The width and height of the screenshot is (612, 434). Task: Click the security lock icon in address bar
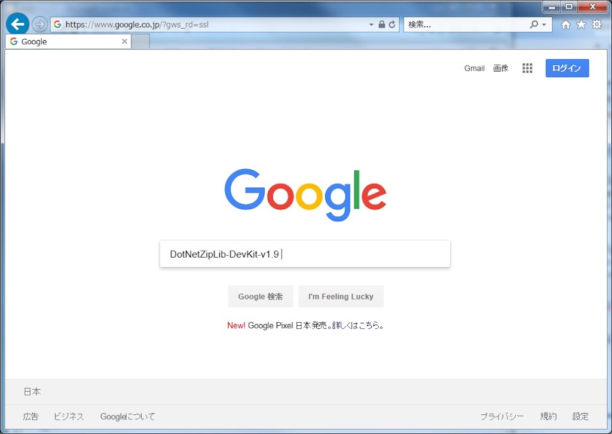coord(382,25)
